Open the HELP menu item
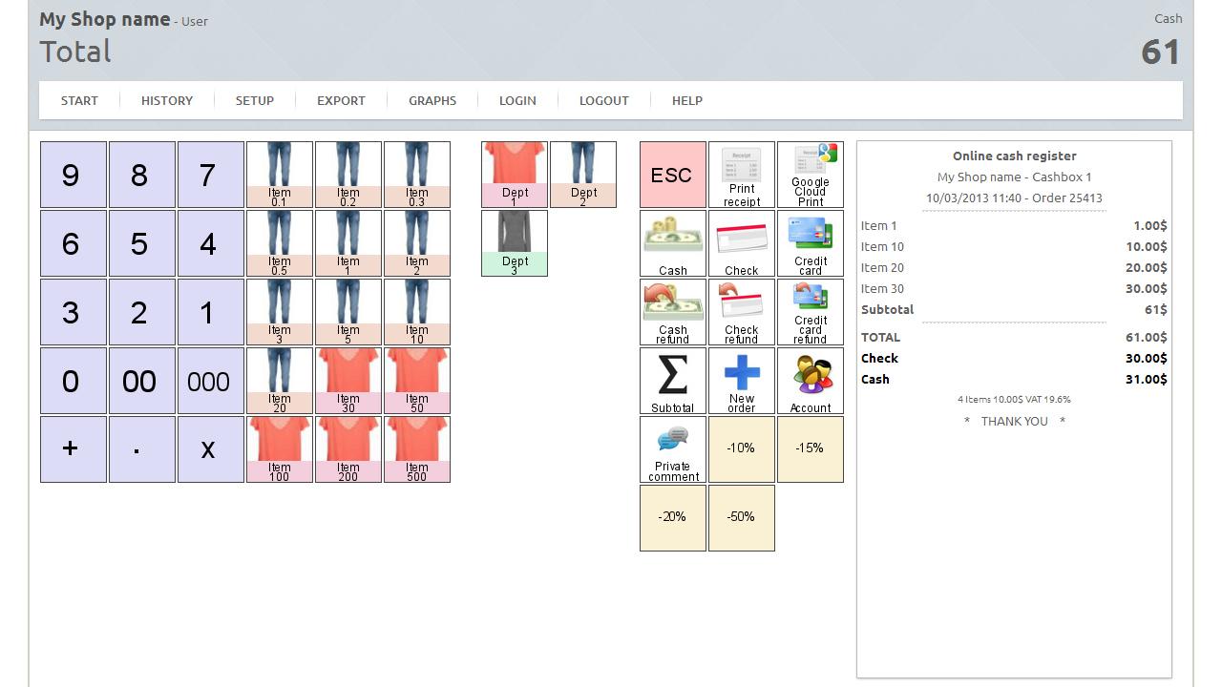 pyautogui.click(x=687, y=100)
